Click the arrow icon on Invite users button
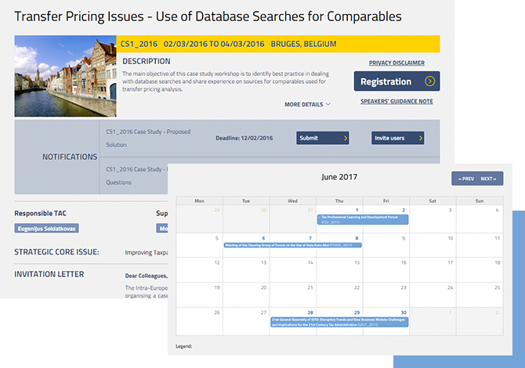The width and height of the screenshot is (525, 368). [419, 139]
